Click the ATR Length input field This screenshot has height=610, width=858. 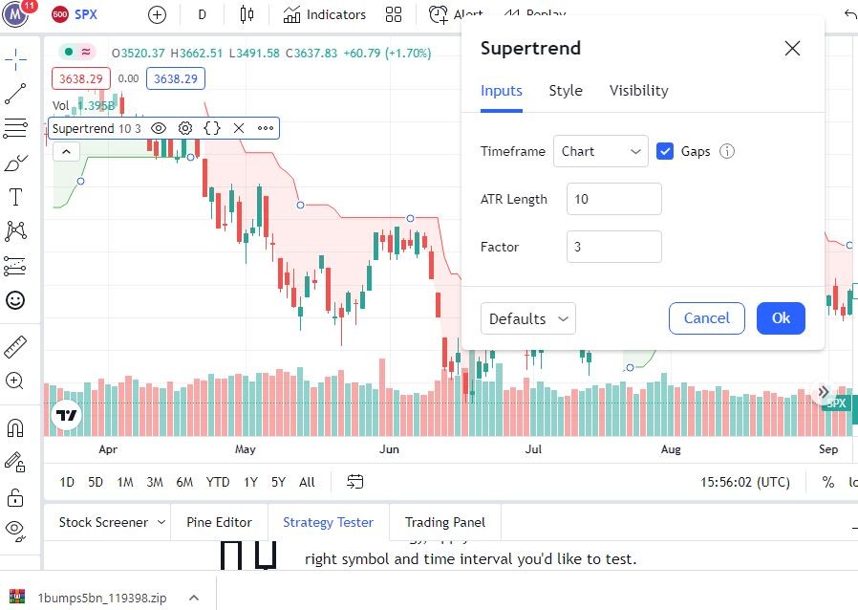point(613,199)
